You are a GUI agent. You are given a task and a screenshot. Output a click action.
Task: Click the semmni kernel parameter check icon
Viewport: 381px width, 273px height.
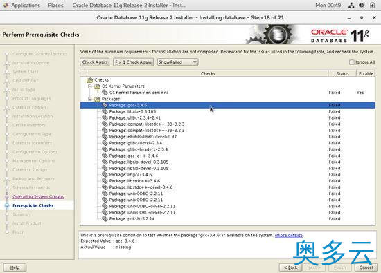click(105, 93)
